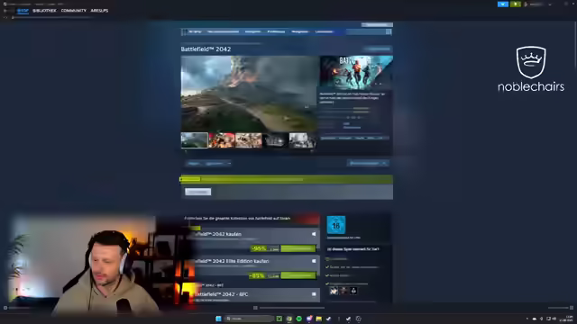Click the store search magnifier icon
Viewport: 577px width, 324px height.
389,32
